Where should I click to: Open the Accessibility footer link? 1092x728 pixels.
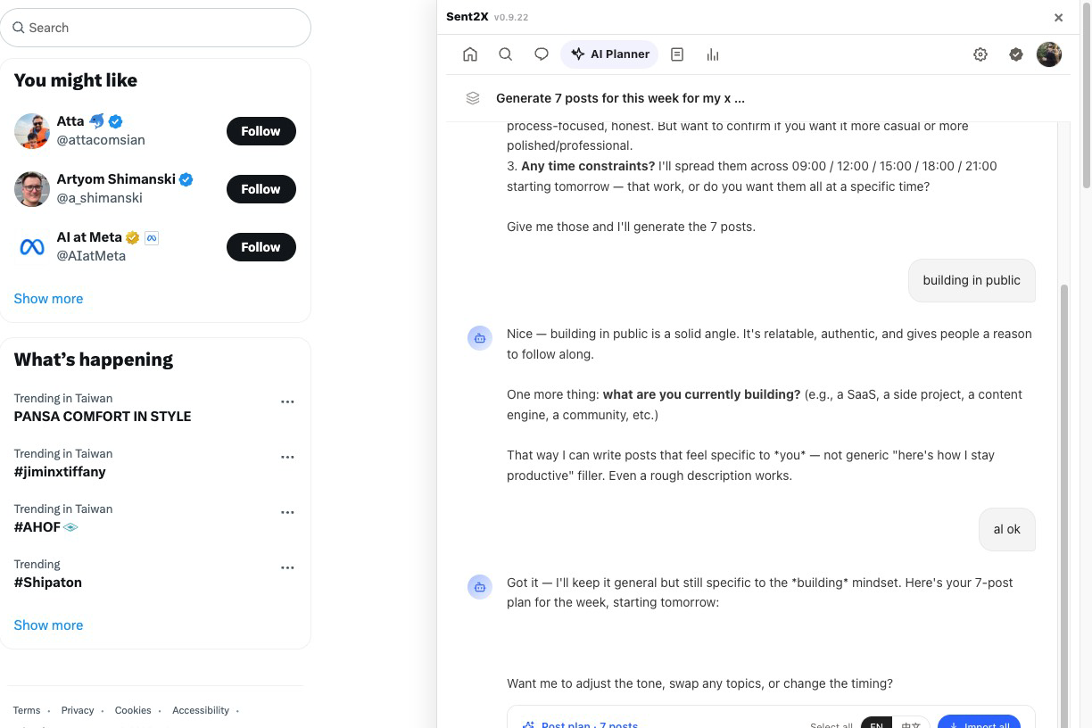201,710
